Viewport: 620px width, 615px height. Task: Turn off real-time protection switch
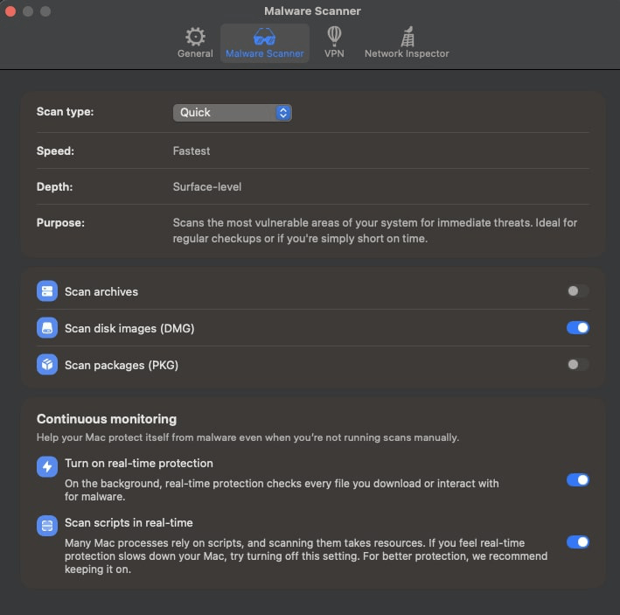(x=578, y=479)
